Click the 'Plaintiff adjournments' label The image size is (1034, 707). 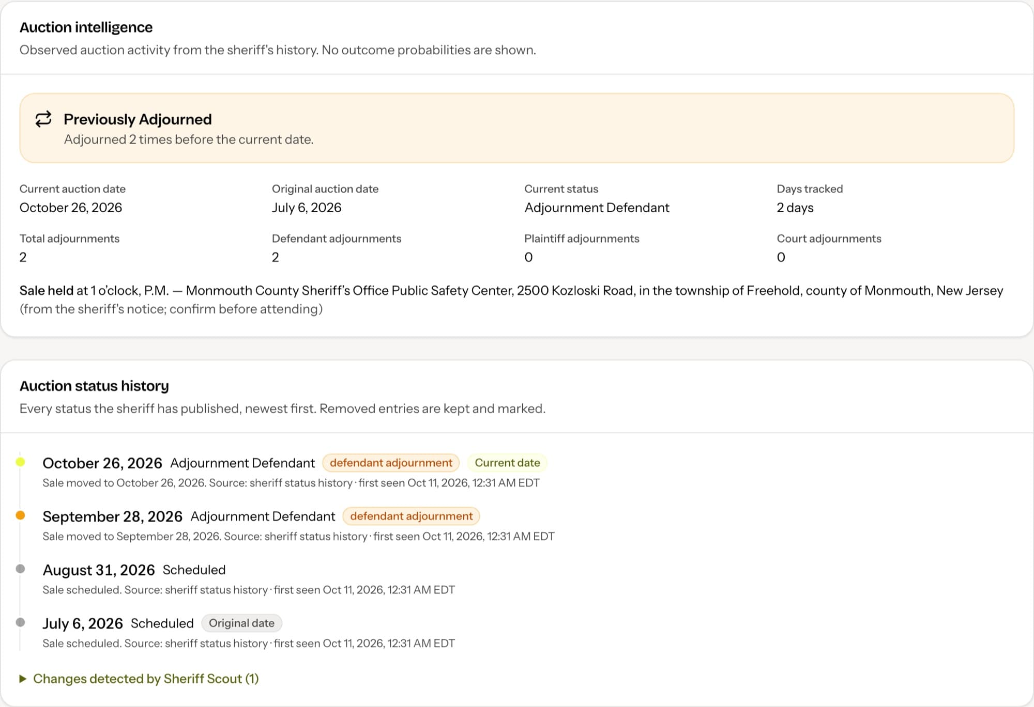pyautogui.click(x=582, y=239)
